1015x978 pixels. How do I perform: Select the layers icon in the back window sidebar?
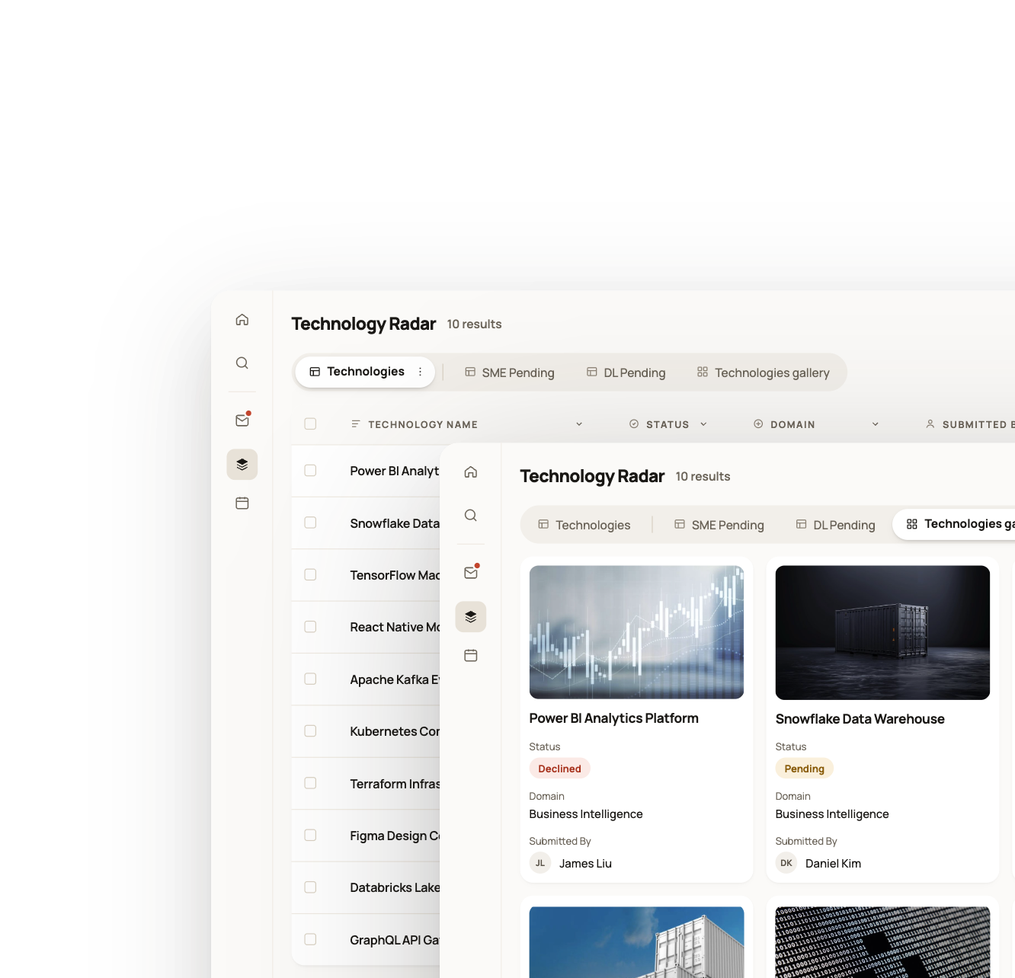click(x=242, y=465)
